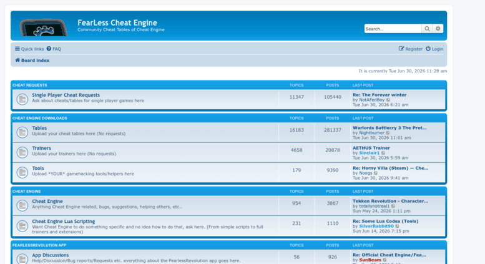Screen dimensions: 485x264
Task: Open last post Re: Official Cheat Engine/Fea...
Action: [389, 255]
